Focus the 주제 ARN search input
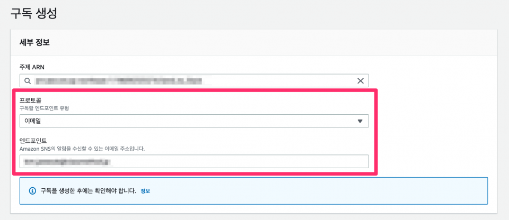The image size is (509, 220). pyautogui.click(x=194, y=81)
